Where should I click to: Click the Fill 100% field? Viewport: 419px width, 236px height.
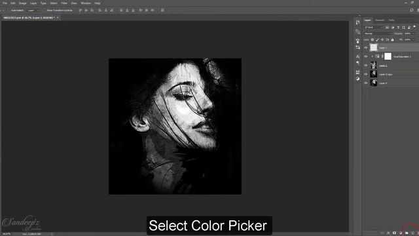coord(408,39)
